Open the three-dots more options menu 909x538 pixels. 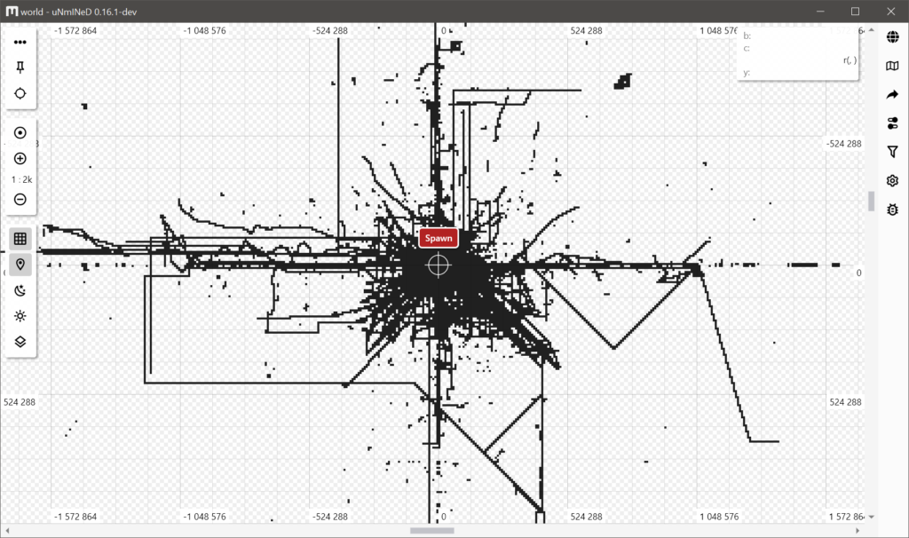click(20, 42)
